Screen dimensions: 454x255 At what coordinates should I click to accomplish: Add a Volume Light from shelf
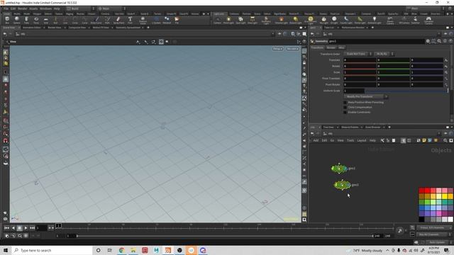[x=281, y=20]
